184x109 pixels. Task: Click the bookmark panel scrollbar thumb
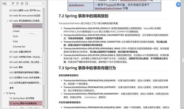point(44,68)
